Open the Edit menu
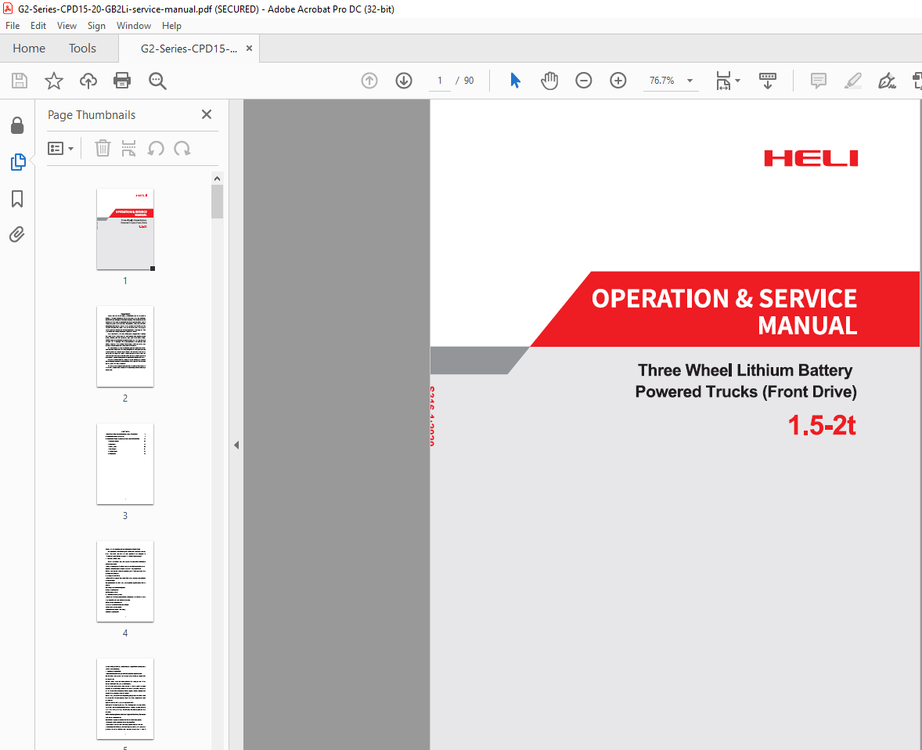Image resolution: width=922 pixels, height=750 pixels. click(38, 26)
